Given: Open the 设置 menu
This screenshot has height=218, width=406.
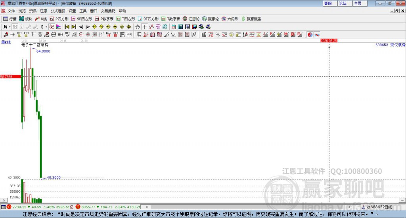Looking at the screenshot, I should tap(72, 11).
